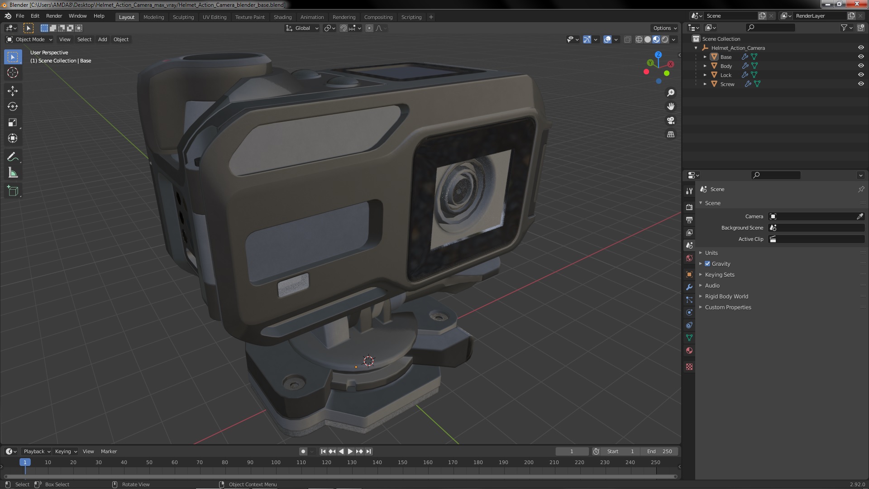869x489 pixels.
Task: Open the Shading workspace tab
Action: [282, 16]
